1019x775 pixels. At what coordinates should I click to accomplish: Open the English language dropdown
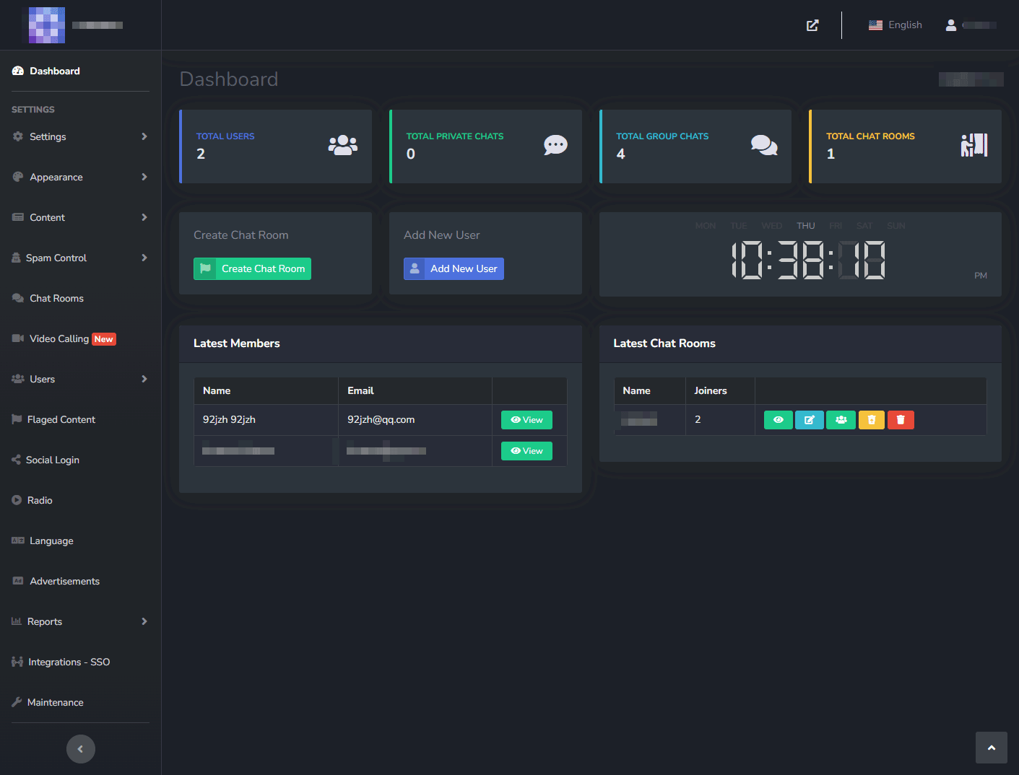(896, 25)
